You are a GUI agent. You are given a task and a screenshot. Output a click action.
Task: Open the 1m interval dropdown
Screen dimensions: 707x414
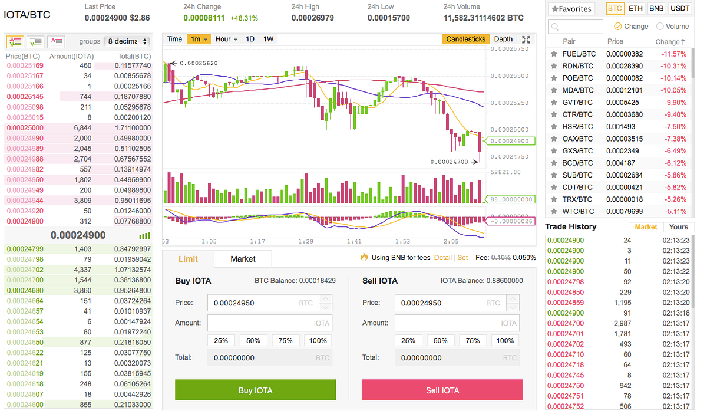[x=200, y=39]
